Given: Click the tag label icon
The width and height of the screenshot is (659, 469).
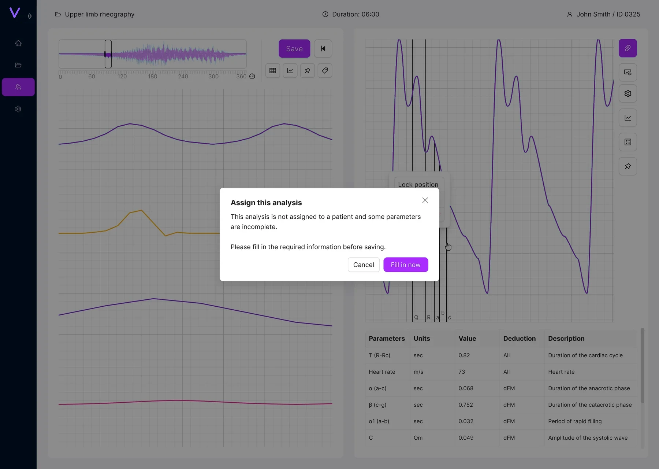Looking at the screenshot, I should (325, 71).
